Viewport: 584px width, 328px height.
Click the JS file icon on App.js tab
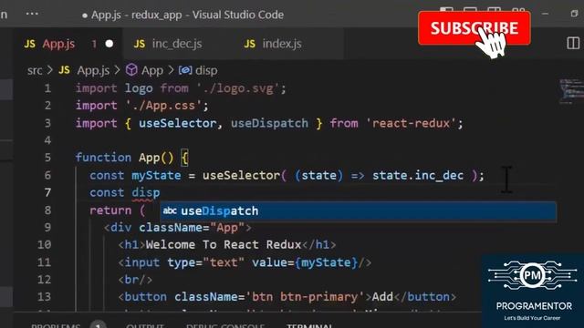pyautogui.click(x=30, y=44)
